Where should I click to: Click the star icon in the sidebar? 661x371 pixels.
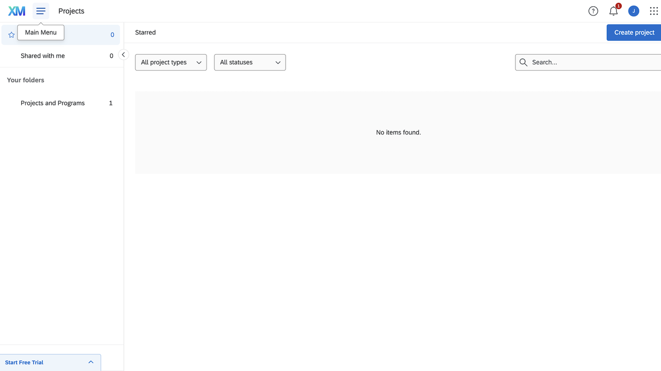pyautogui.click(x=11, y=35)
